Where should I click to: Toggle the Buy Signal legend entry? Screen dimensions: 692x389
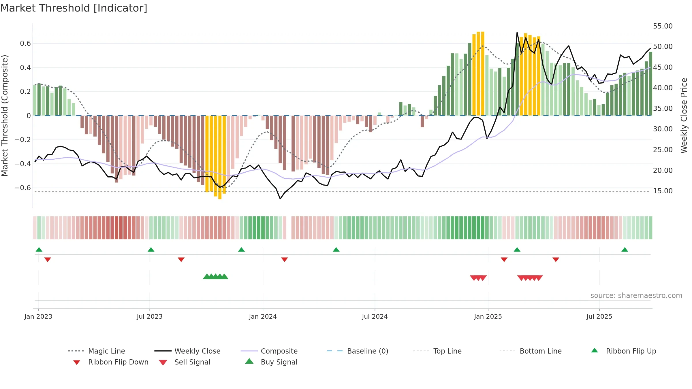click(271, 362)
